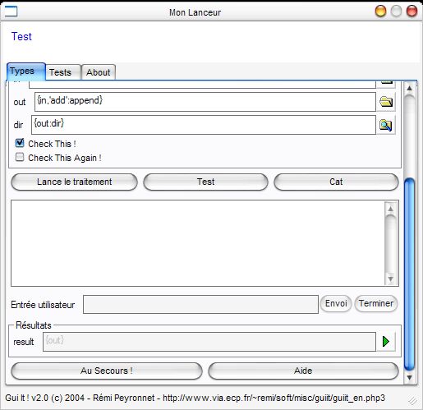This screenshot has height=410, width=423.
Task: Click the blue Test heading text
Action: click(21, 36)
